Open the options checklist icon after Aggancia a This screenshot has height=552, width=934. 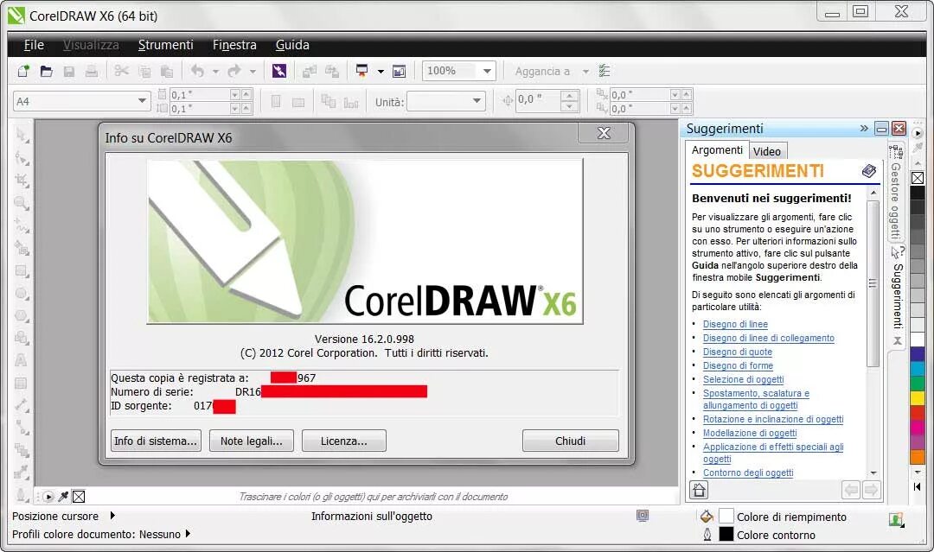click(604, 72)
